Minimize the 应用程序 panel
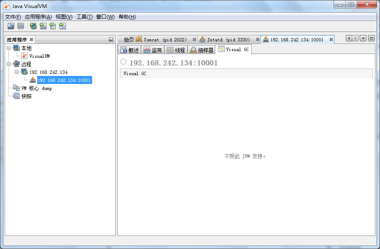Viewport: 380px width, 249px height. click(x=111, y=40)
